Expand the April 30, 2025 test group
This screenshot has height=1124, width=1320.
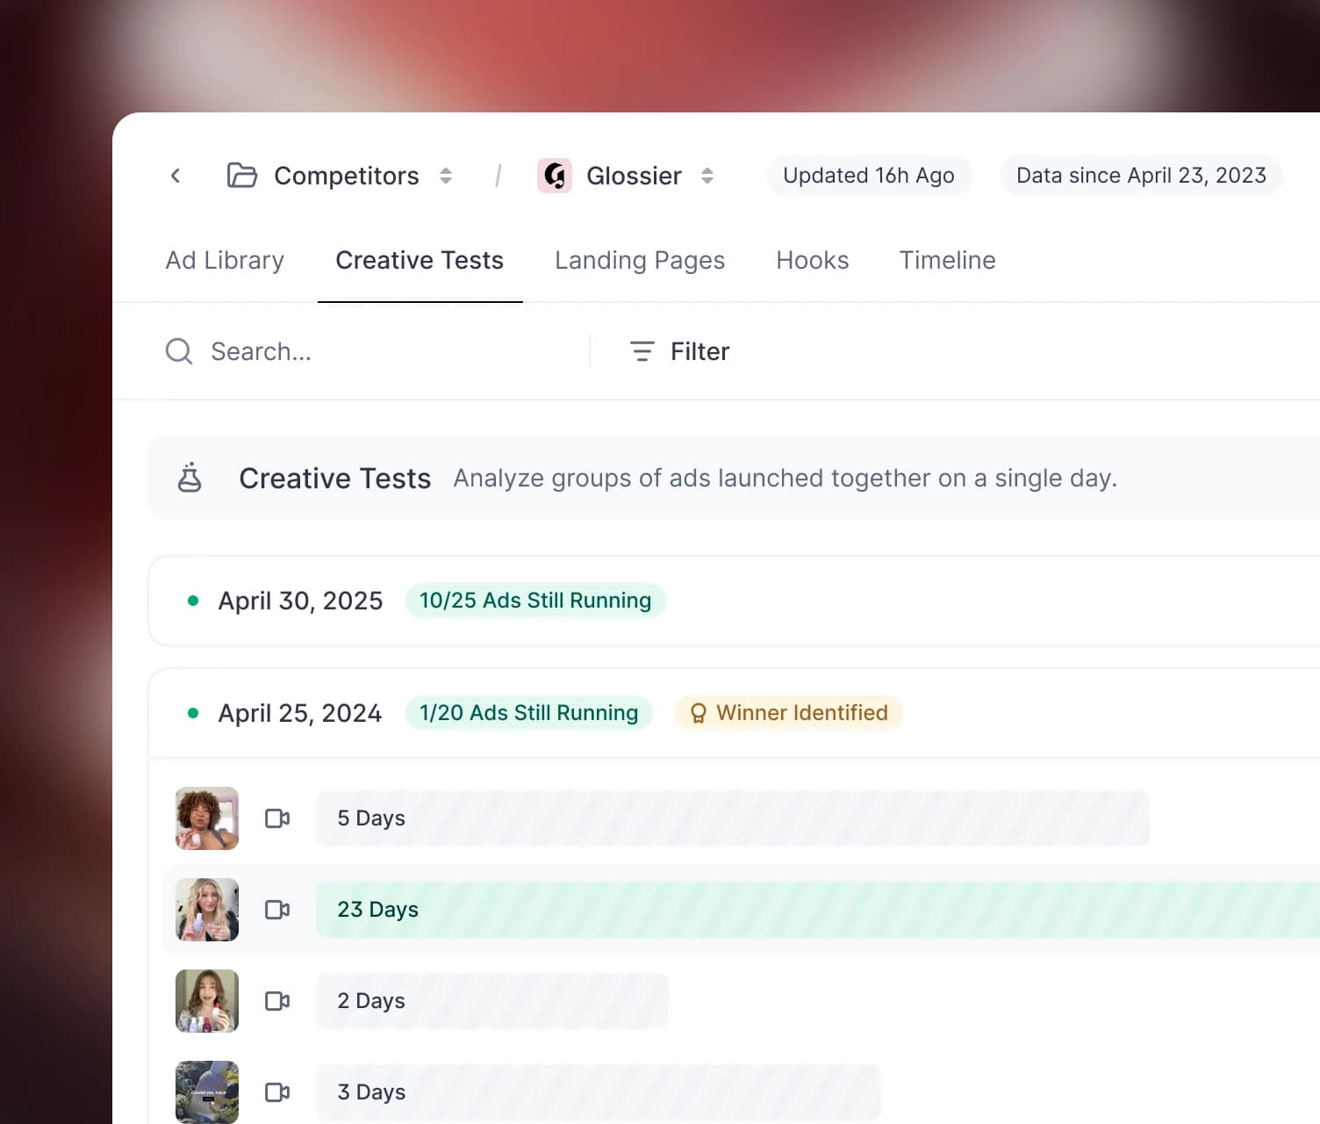tap(300, 601)
